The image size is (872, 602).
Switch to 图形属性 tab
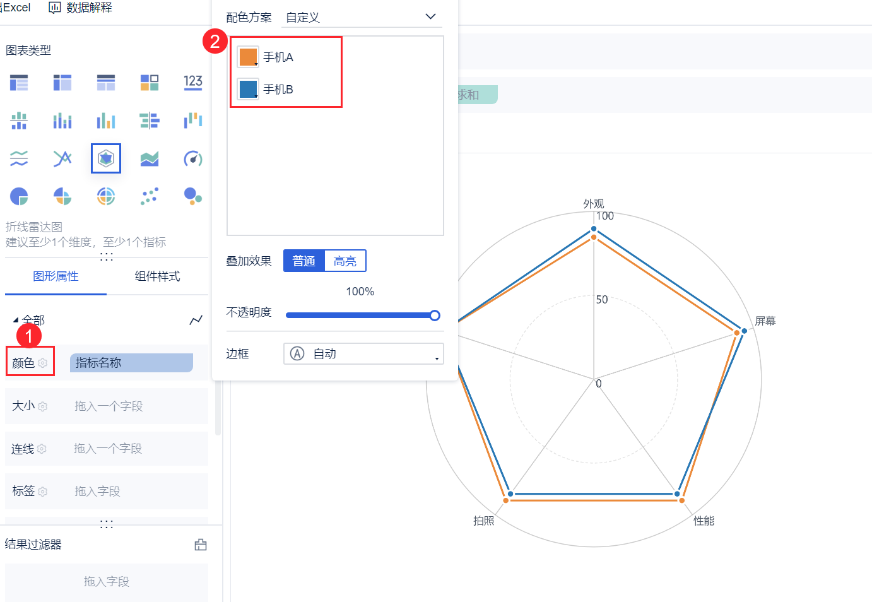click(x=56, y=276)
